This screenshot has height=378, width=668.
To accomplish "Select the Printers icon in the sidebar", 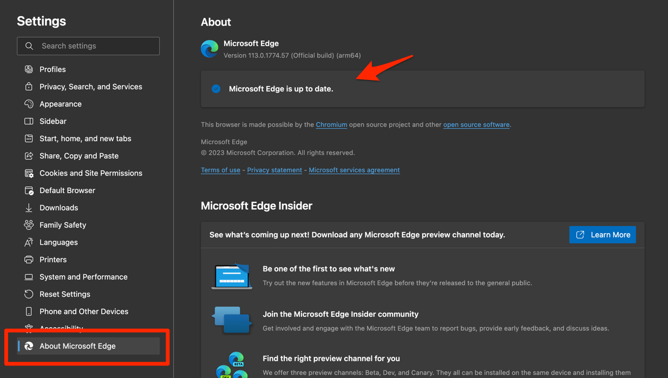I will [28, 259].
